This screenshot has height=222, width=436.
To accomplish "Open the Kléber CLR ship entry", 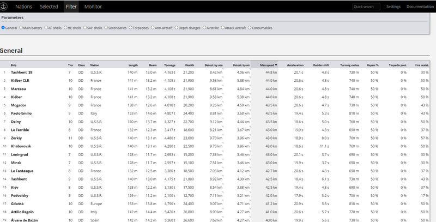I will [x=20, y=80].
